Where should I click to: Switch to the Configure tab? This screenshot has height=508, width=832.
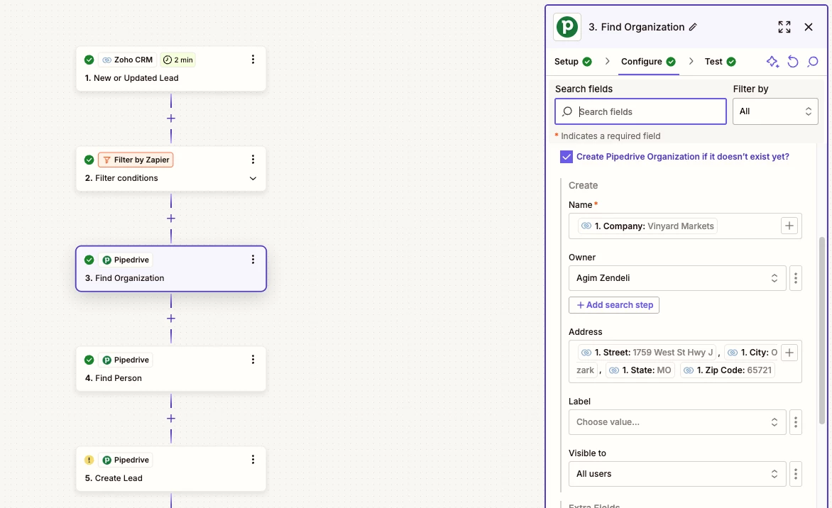pos(648,62)
